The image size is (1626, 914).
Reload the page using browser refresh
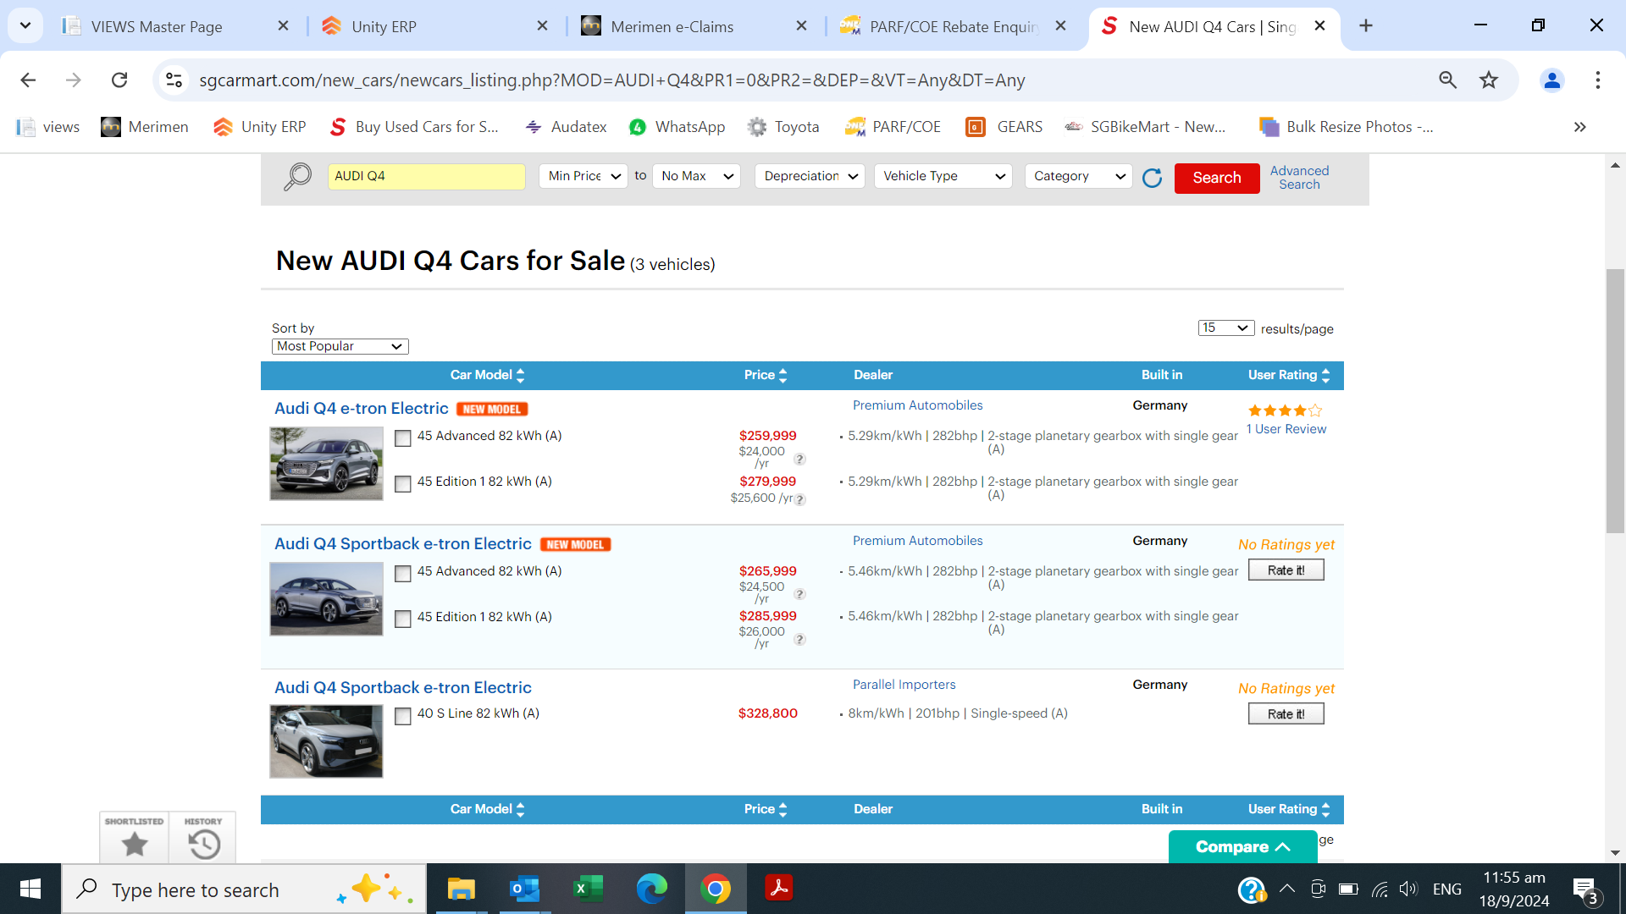tap(119, 80)
